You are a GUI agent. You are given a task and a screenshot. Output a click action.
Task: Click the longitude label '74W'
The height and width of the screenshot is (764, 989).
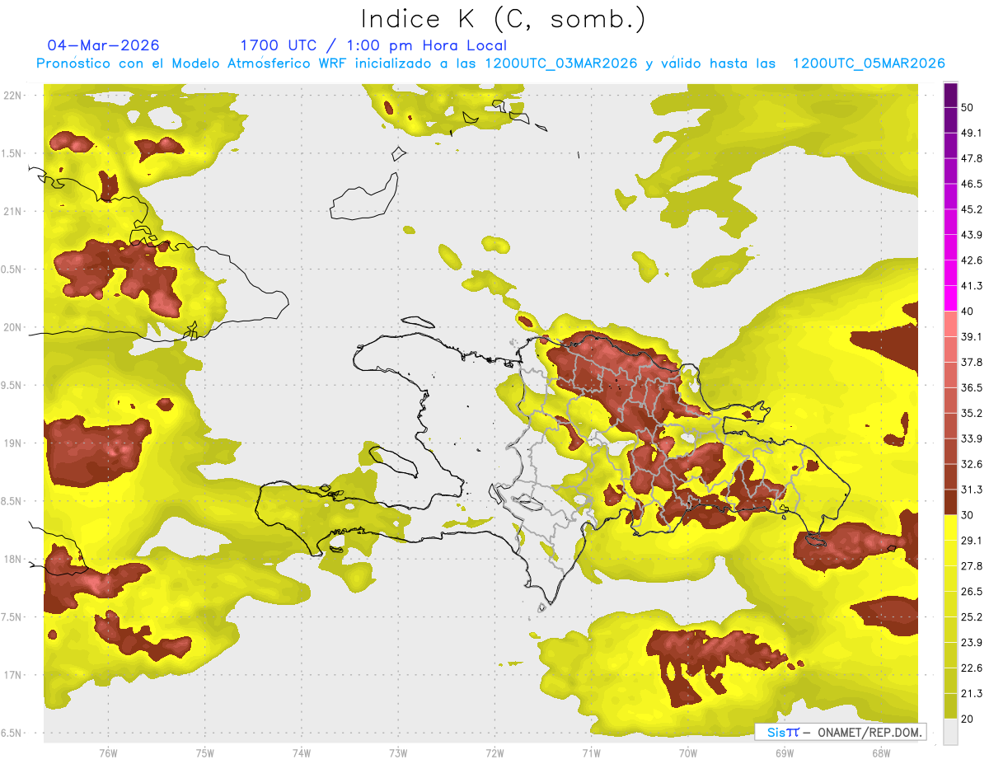tap(302, 752)
